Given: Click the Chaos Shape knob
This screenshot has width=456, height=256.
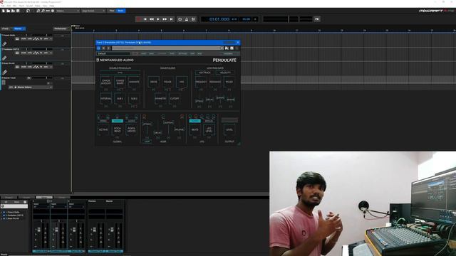Looking at the screenshot, I should [120, 82].
